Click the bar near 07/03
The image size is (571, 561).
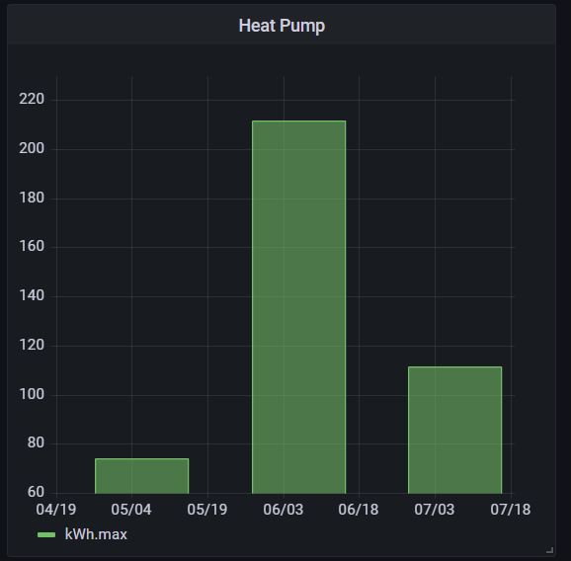(454, 430)
